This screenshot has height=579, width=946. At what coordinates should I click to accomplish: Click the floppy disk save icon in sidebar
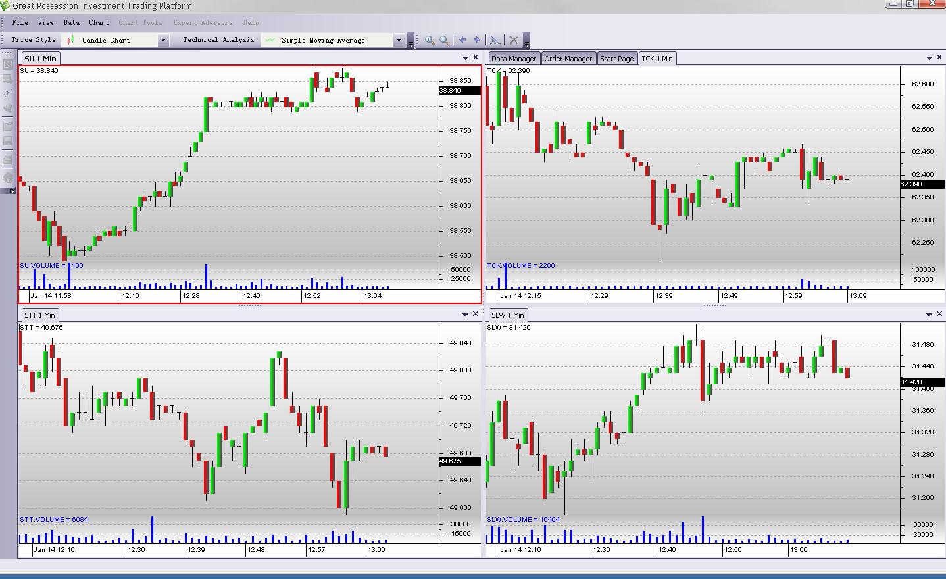8,141
